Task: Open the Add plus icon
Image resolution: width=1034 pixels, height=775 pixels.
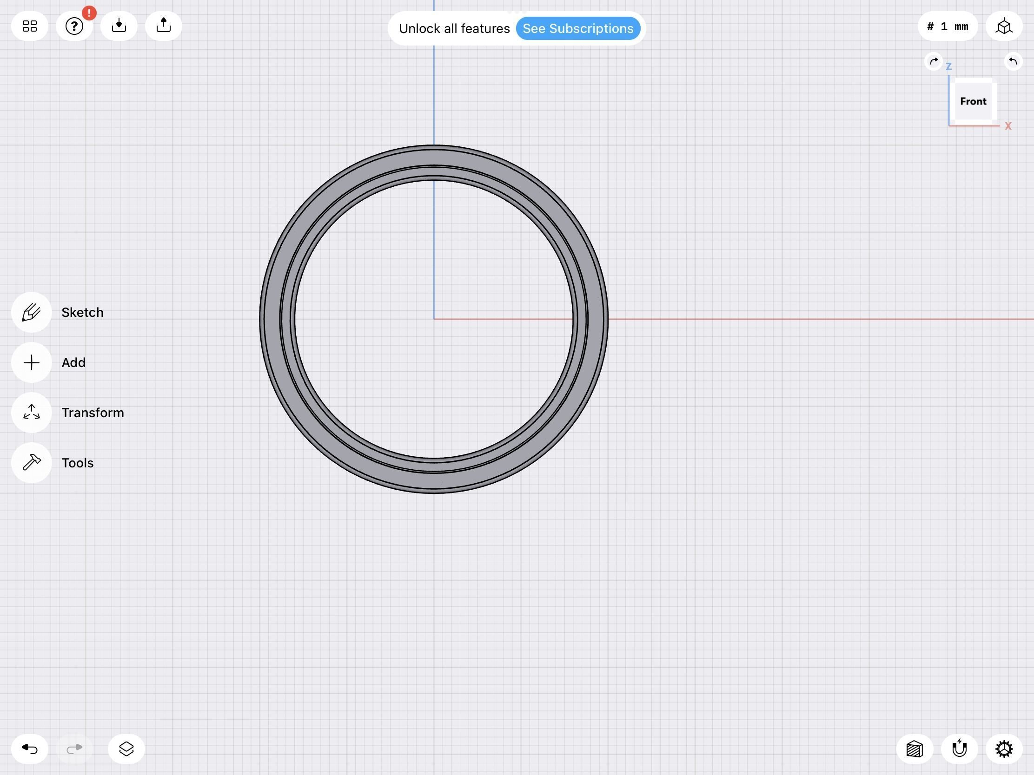Action: (31, 362)
